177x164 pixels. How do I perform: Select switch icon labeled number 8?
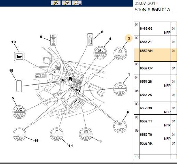[x=90, y=40]
